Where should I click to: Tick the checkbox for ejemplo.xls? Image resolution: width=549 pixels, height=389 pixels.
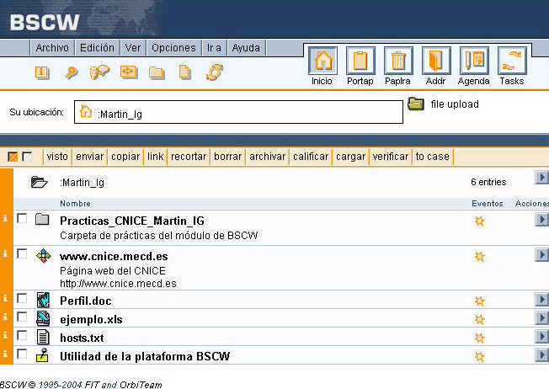(22, 317)
